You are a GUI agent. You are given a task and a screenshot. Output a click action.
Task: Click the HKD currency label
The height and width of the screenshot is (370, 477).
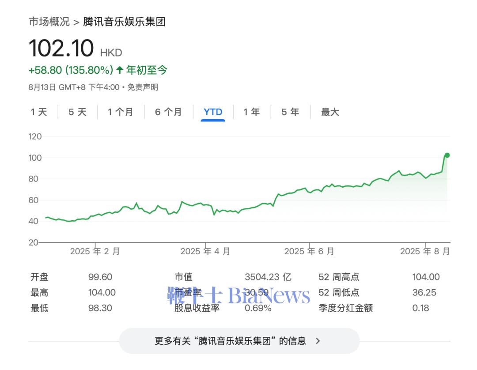click(x=111, y=53)
